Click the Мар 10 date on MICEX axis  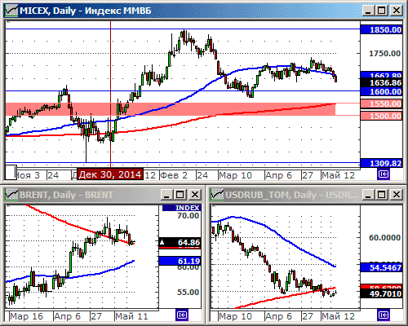tap(236, 175)
